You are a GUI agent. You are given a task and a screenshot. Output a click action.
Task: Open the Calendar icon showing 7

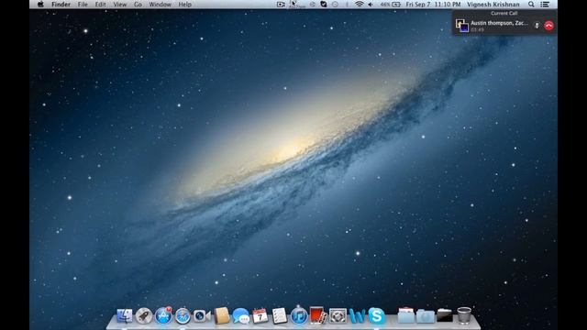[260, 316]
